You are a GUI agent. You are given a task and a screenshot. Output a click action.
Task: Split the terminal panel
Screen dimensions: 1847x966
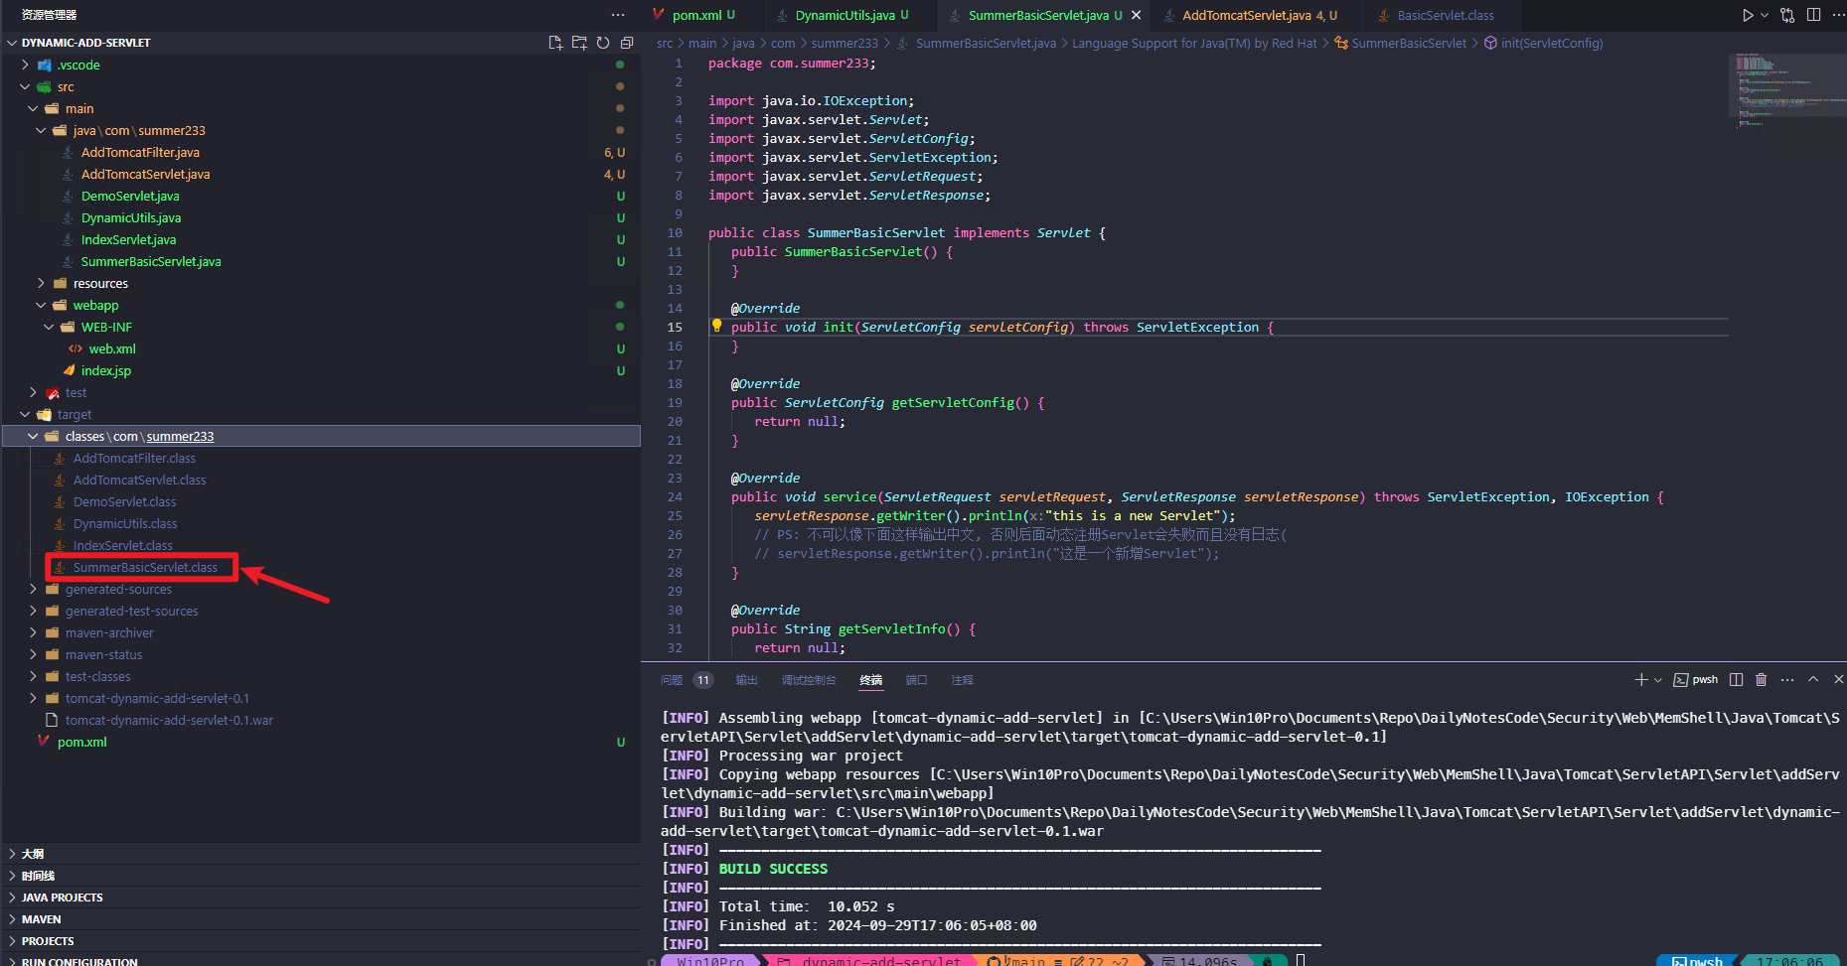point(1736,680)
